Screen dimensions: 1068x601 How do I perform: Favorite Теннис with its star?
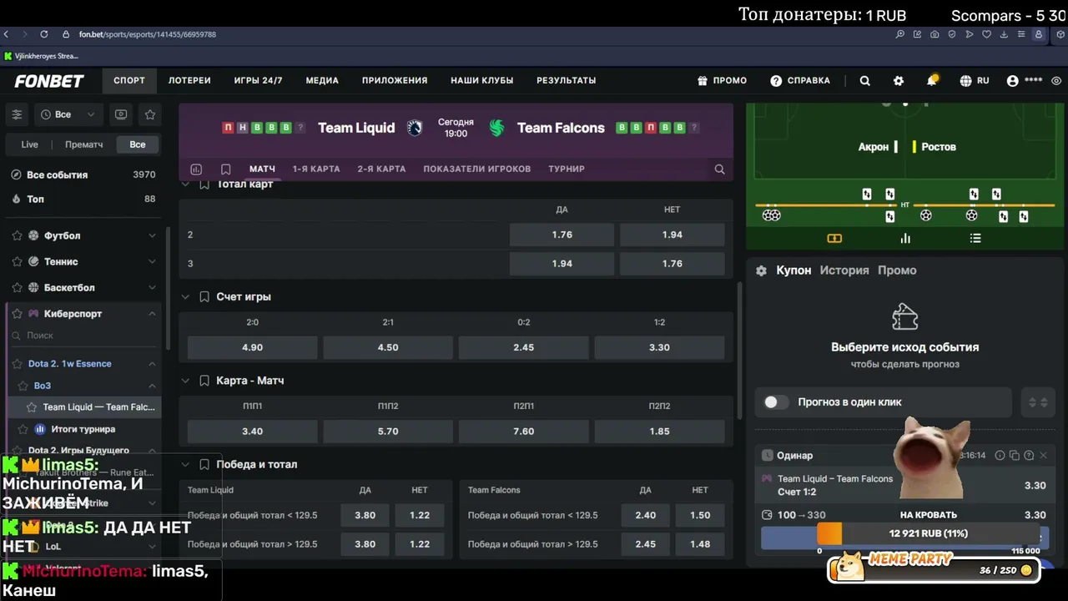point(17,262)
